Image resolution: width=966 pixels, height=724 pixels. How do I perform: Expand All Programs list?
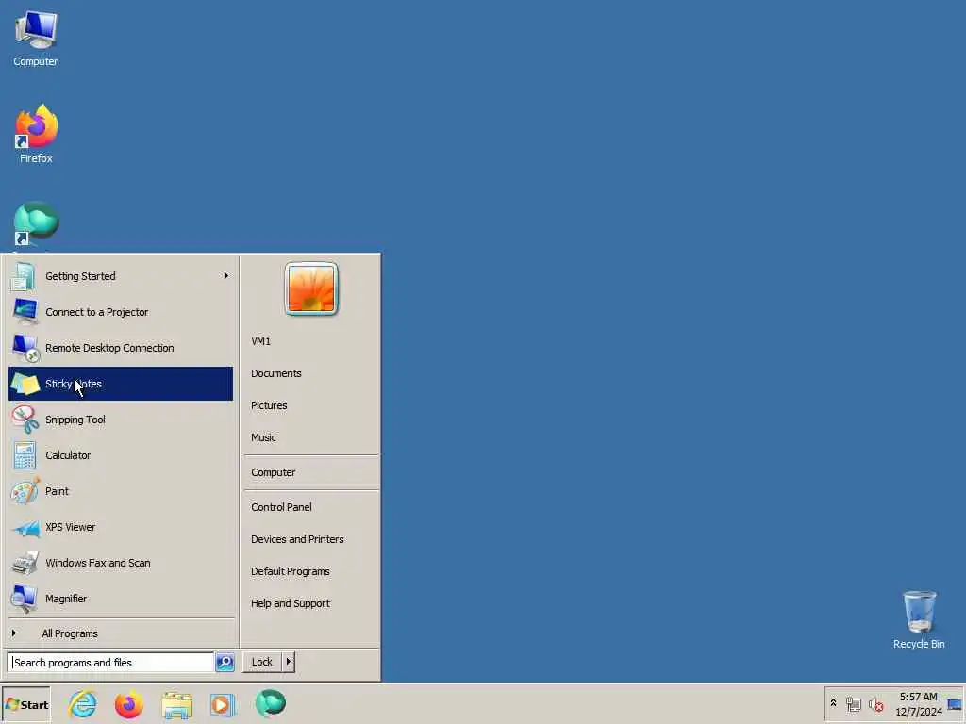point(121,633)
